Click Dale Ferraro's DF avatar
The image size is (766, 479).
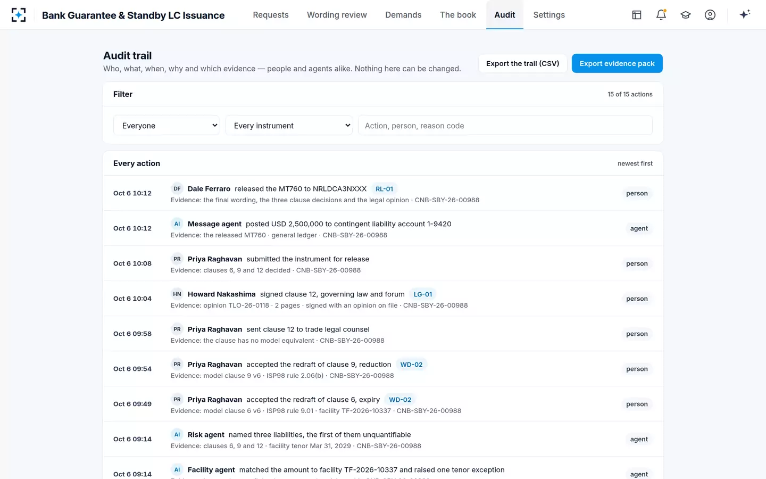pos(177,188)
